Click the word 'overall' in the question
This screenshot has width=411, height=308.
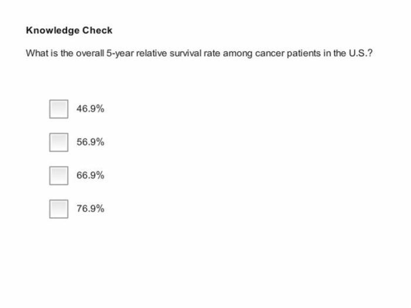point(90,53)
